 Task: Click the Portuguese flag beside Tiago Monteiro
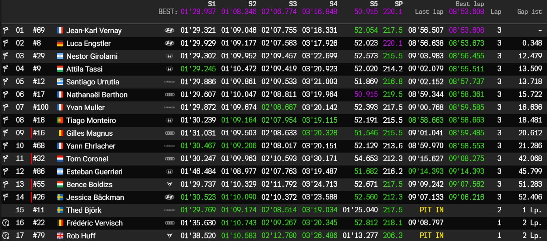(60, 120)
